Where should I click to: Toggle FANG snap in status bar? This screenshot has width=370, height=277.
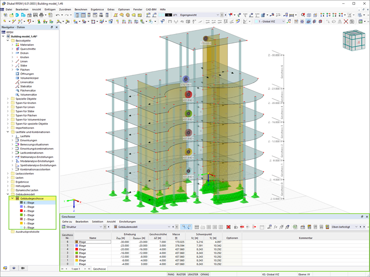coord(171,275)
